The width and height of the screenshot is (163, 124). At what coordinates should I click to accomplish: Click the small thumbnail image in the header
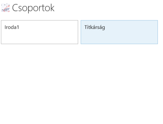pyautogui.click(x=5, y=8)
